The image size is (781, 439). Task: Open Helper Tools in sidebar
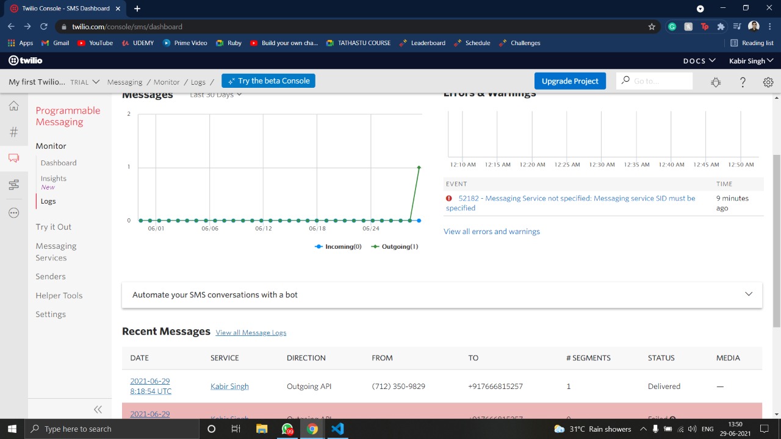(59, 295)
